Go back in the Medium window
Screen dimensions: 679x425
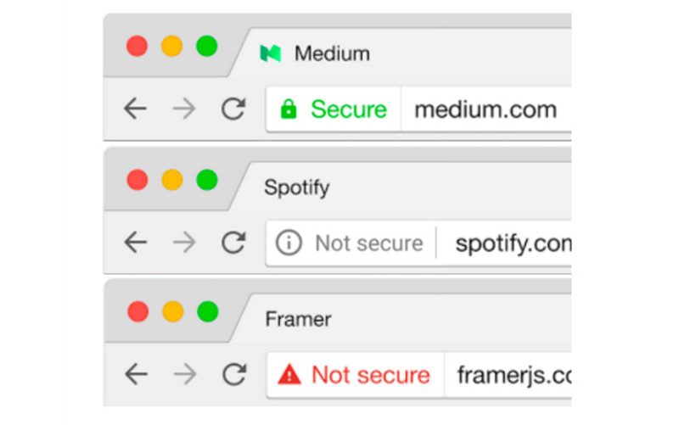coord(135,109)
